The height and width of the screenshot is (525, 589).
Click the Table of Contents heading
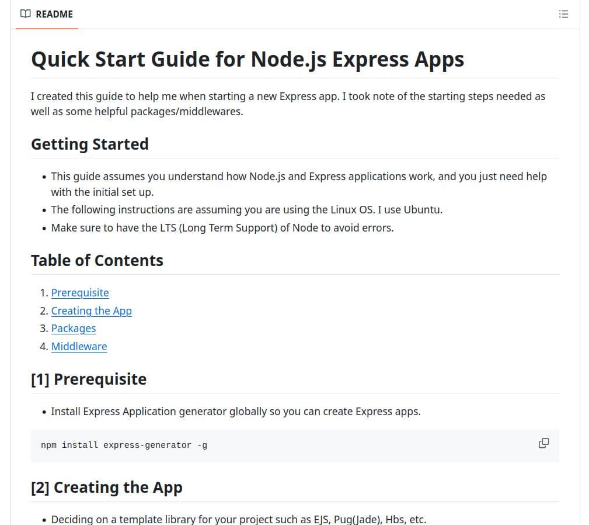pos(97,261)
